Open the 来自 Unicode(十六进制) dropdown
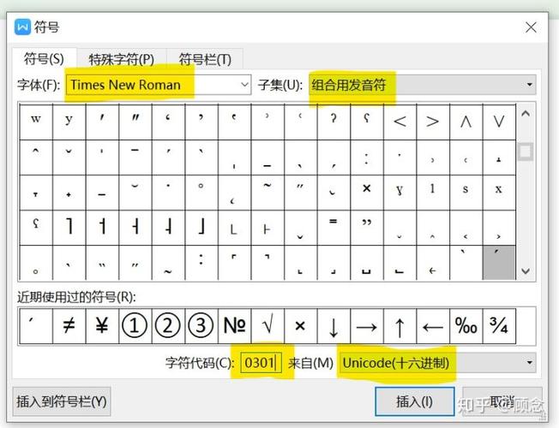559x428 pixels. 438,363
